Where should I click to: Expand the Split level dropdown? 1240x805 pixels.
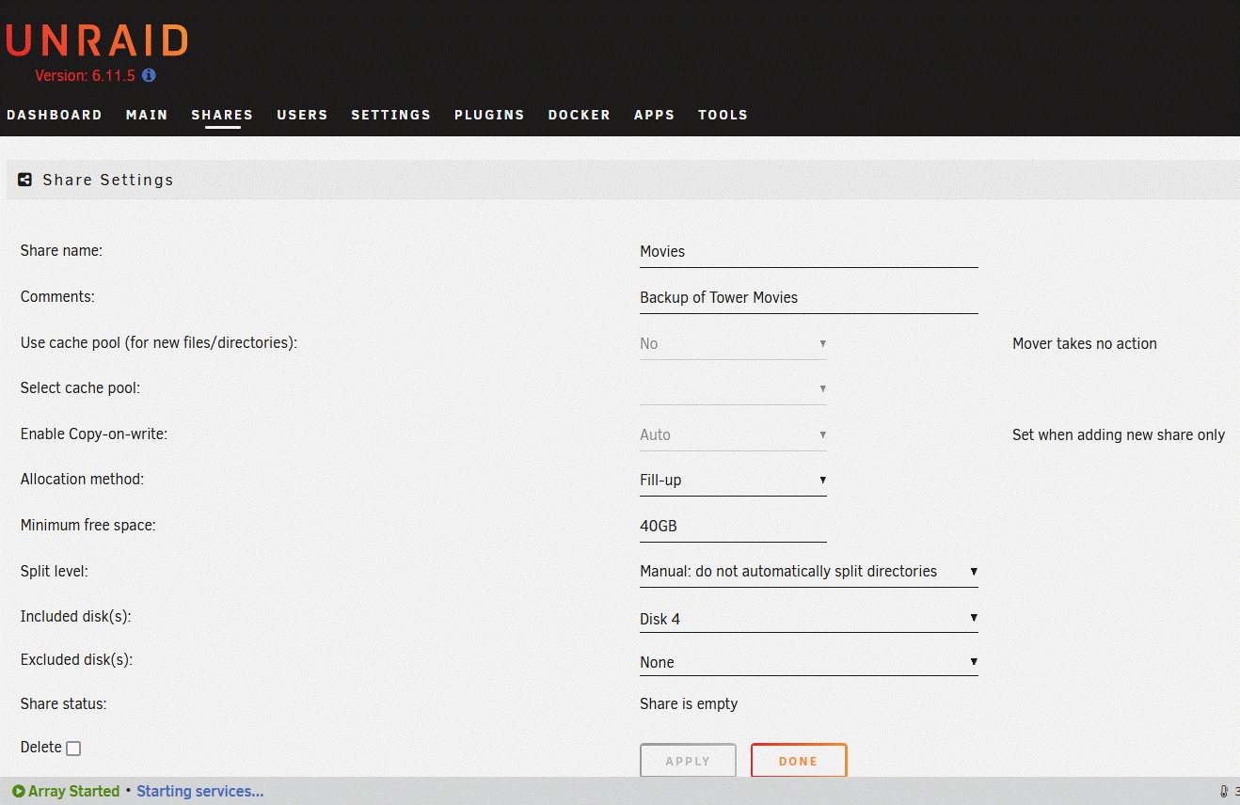click(x=809, y=572)
